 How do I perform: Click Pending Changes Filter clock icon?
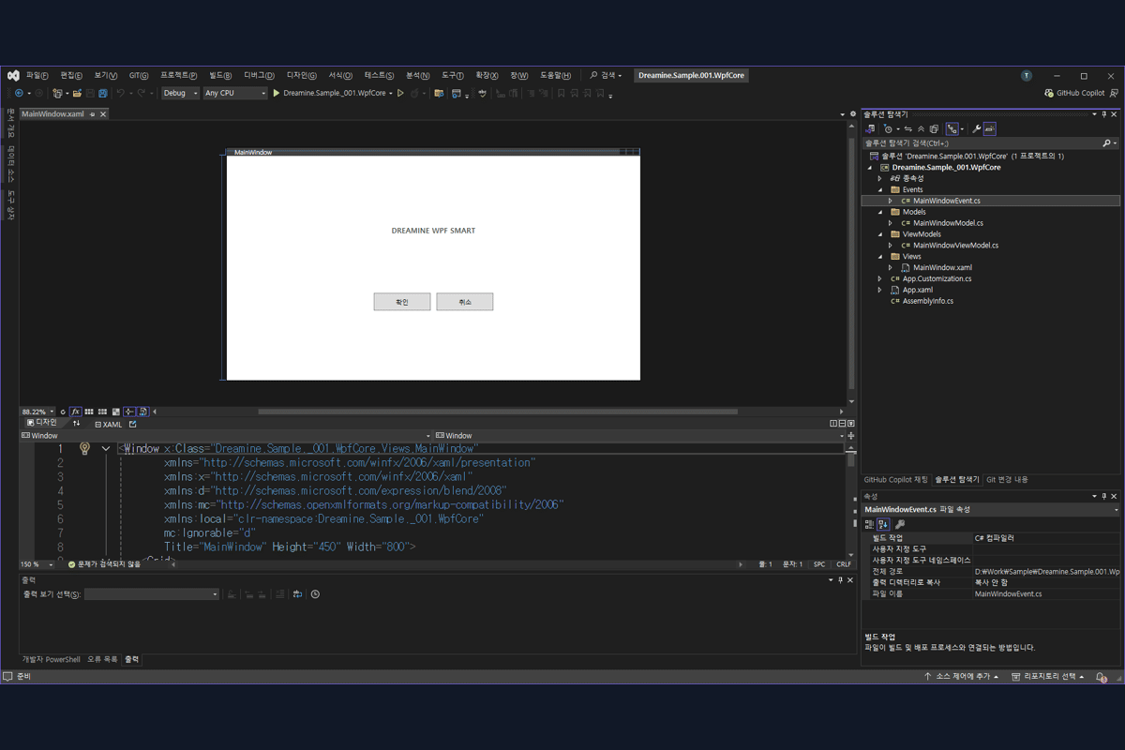[888, 128]
